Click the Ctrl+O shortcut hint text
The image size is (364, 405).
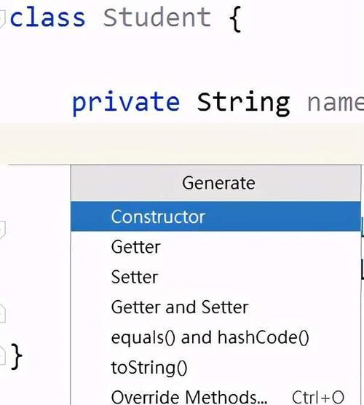[318, 397]
